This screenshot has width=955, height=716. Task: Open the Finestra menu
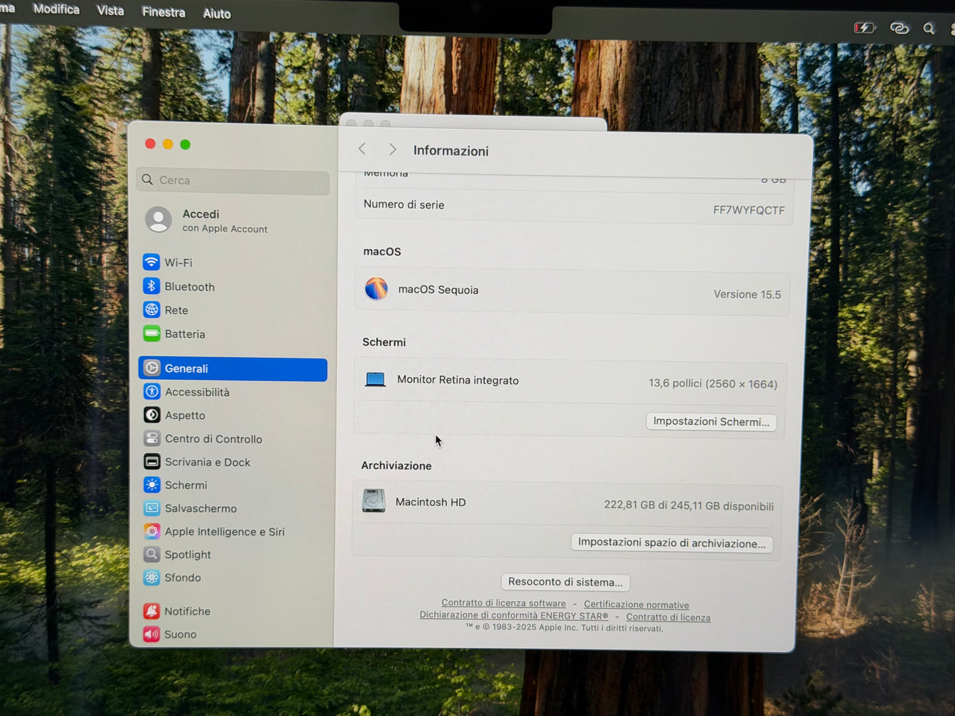(x=163, y=12)
